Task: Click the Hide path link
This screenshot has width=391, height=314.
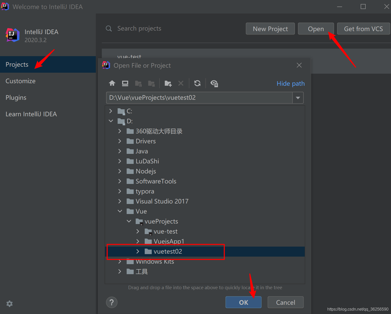Action: click(x=291, y=83)
